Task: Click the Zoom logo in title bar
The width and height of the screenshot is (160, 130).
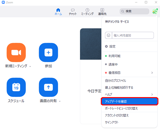Action: pos(3,2)
